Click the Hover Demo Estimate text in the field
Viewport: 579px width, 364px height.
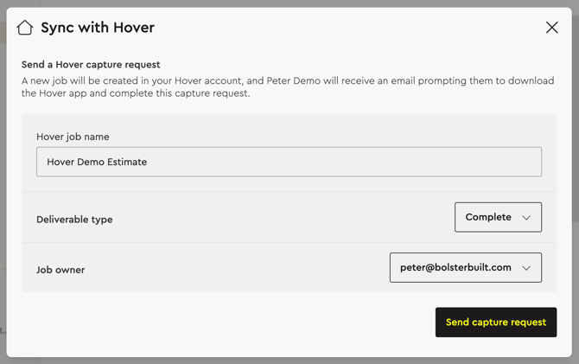97,162
